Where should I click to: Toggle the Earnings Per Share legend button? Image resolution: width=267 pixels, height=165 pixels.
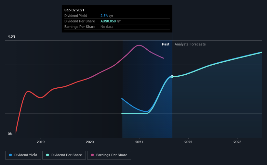click(109, 155)
